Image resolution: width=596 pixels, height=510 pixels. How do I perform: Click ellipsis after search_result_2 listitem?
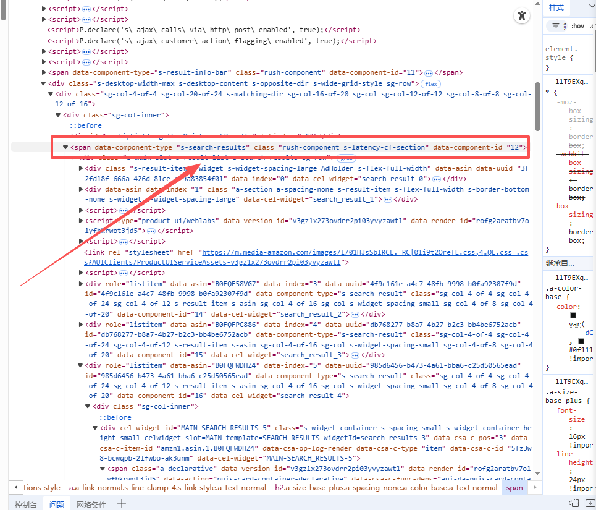(355, 315)
